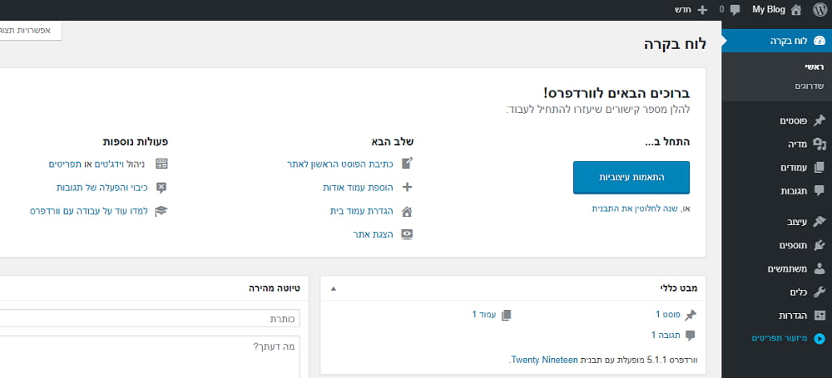Open the וידג'טים link
Screen dimensions: 832x378
pos(111,164)
